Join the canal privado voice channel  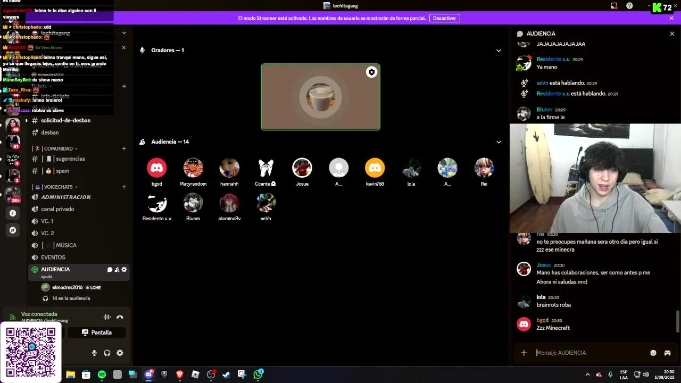tap(79, 209)
